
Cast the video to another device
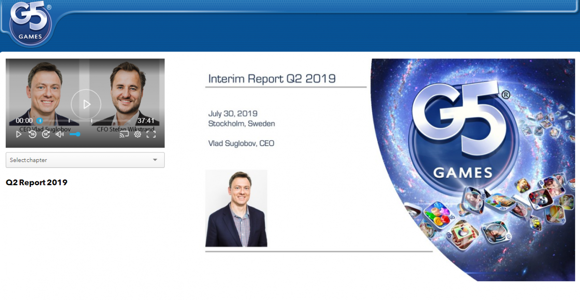click(124, 135)
